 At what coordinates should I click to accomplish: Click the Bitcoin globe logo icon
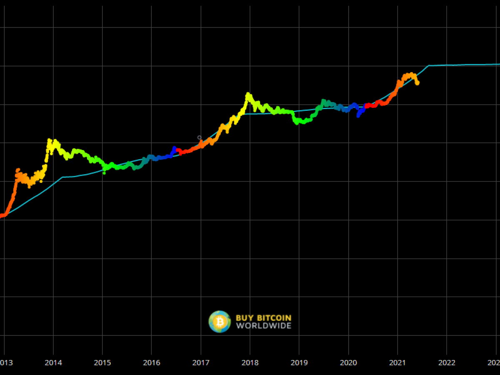coord(220,322)
